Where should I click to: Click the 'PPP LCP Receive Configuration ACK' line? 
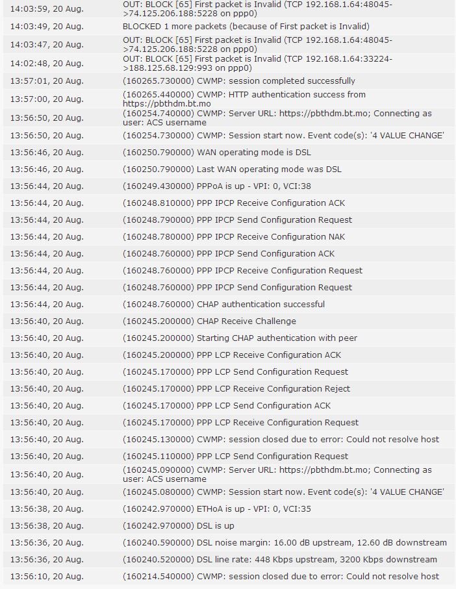point(229,355)
